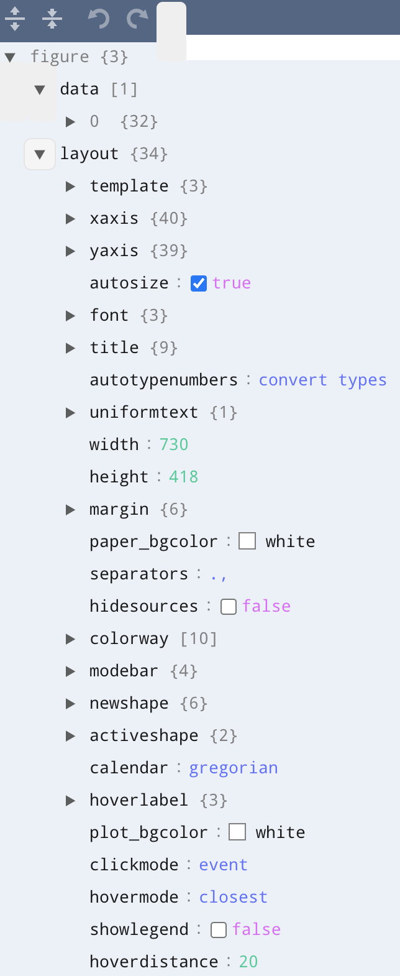Click the undo arrow icon
Image resolution: width=400 pixels, height=976 pixels.
pos(98,19)
